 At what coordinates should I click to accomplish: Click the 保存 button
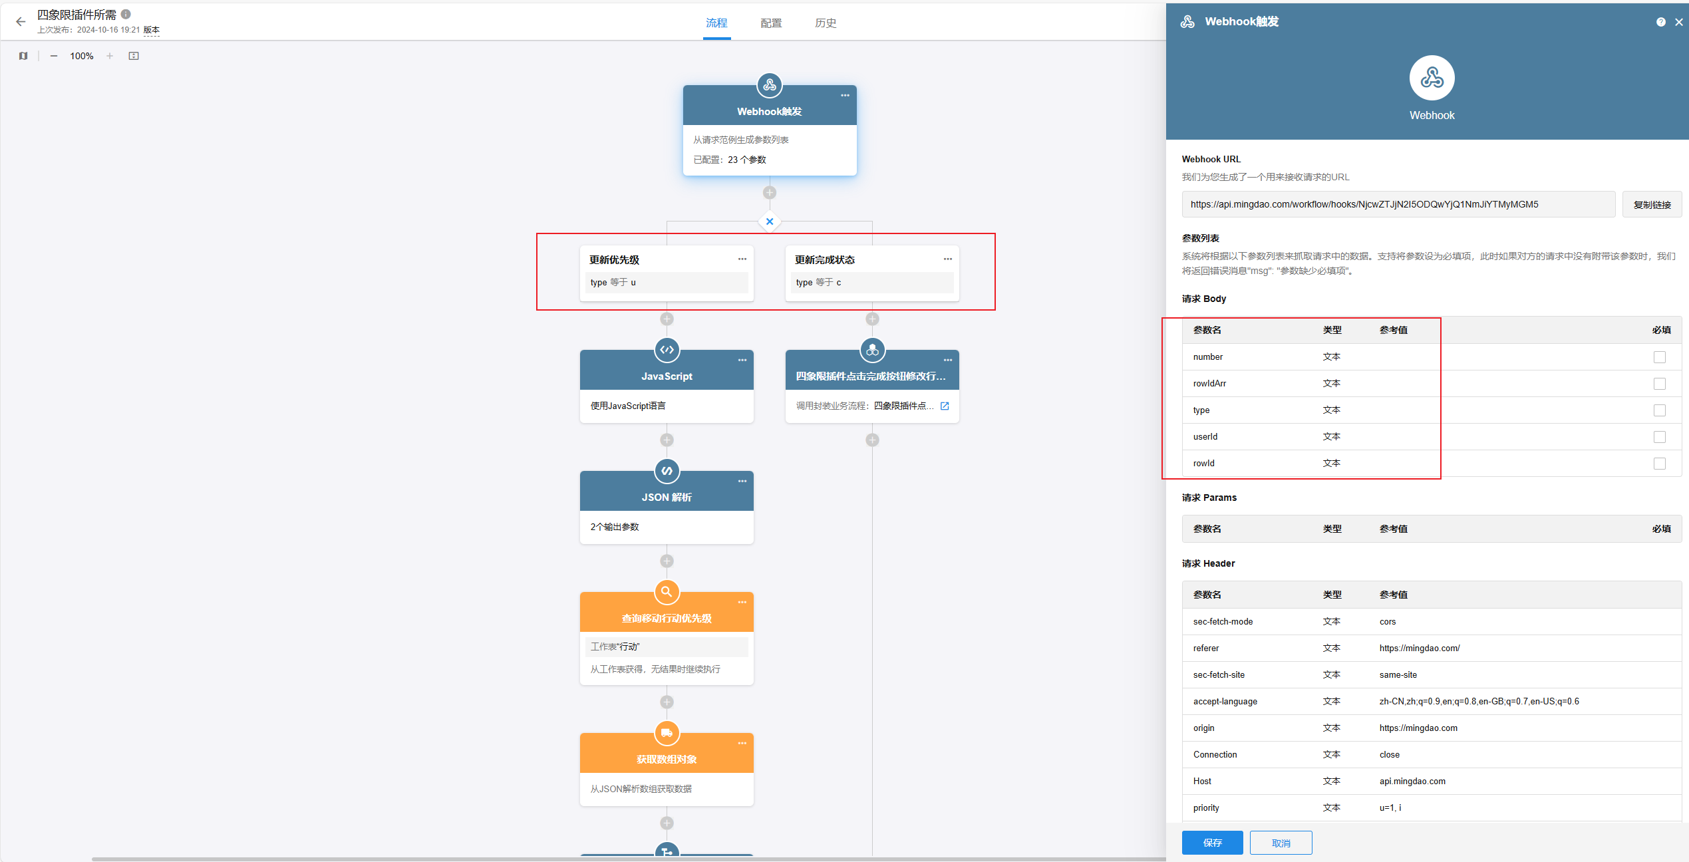point(1212,843)
